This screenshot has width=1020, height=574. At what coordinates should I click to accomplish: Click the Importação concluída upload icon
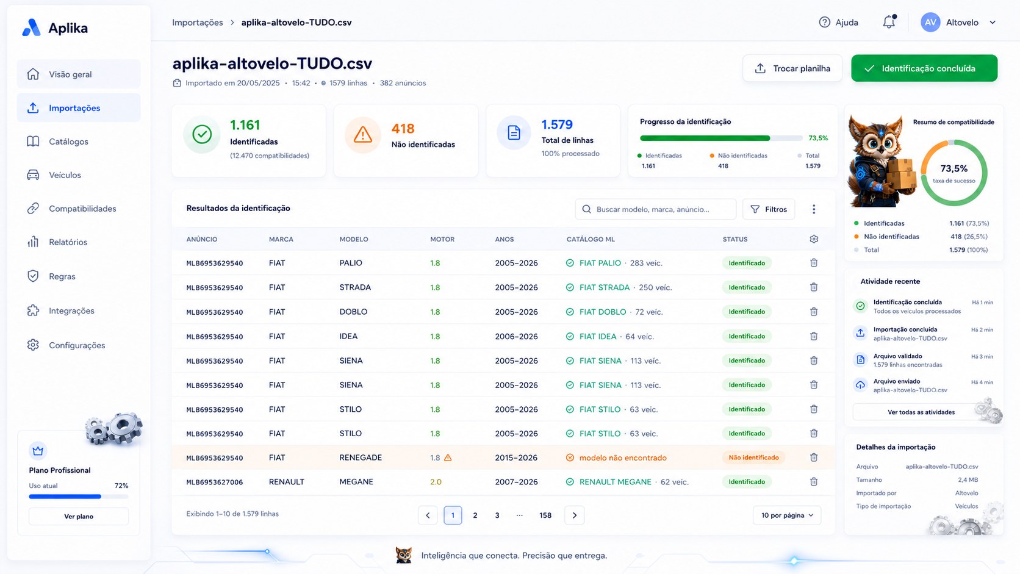pyautogui.click(x=860, y=333)
